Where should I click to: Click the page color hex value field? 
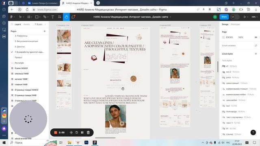pos(230,37)
